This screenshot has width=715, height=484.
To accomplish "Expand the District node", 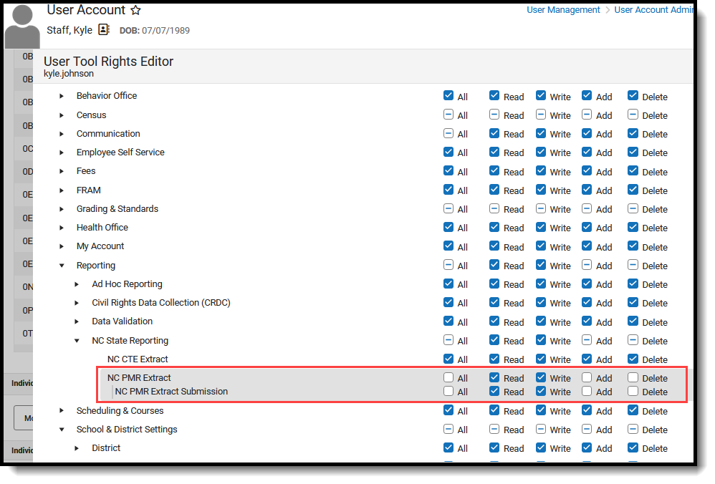I will tap(77, 448).
